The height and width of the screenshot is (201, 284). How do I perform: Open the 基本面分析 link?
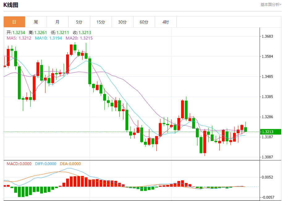271,5
